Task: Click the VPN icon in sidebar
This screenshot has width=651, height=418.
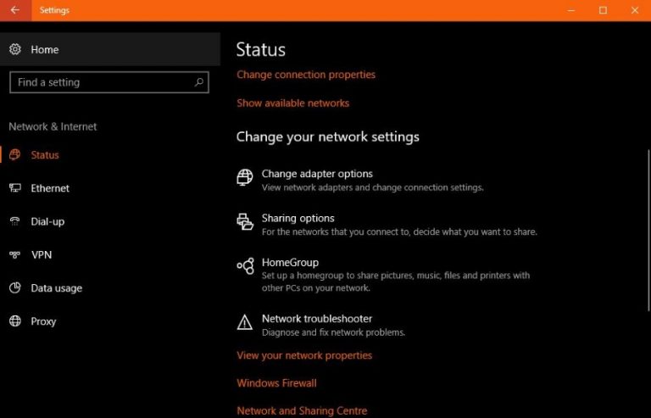Action: click(x=15, y=254)
